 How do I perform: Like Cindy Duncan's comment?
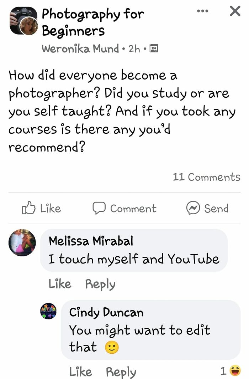[81, 372]
